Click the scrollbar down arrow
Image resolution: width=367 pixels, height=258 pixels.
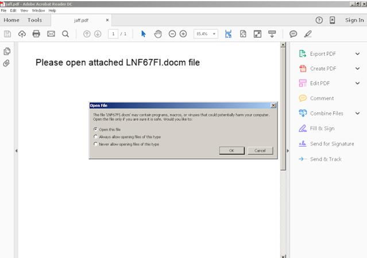coord(283,256)
